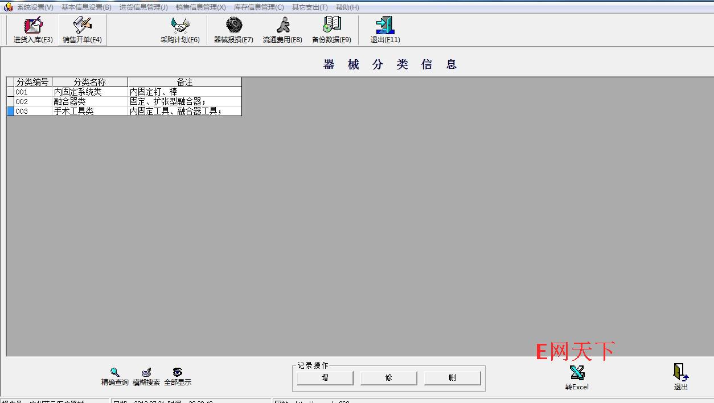This screenshot has width=714, height=403.
Task: Open the 销售开单(F4) toolbar icon
Action: pyautogui.click(x=83, y=30)
